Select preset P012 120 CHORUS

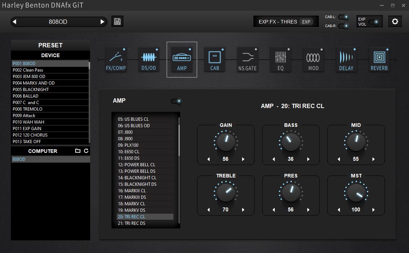coord(50,135)
